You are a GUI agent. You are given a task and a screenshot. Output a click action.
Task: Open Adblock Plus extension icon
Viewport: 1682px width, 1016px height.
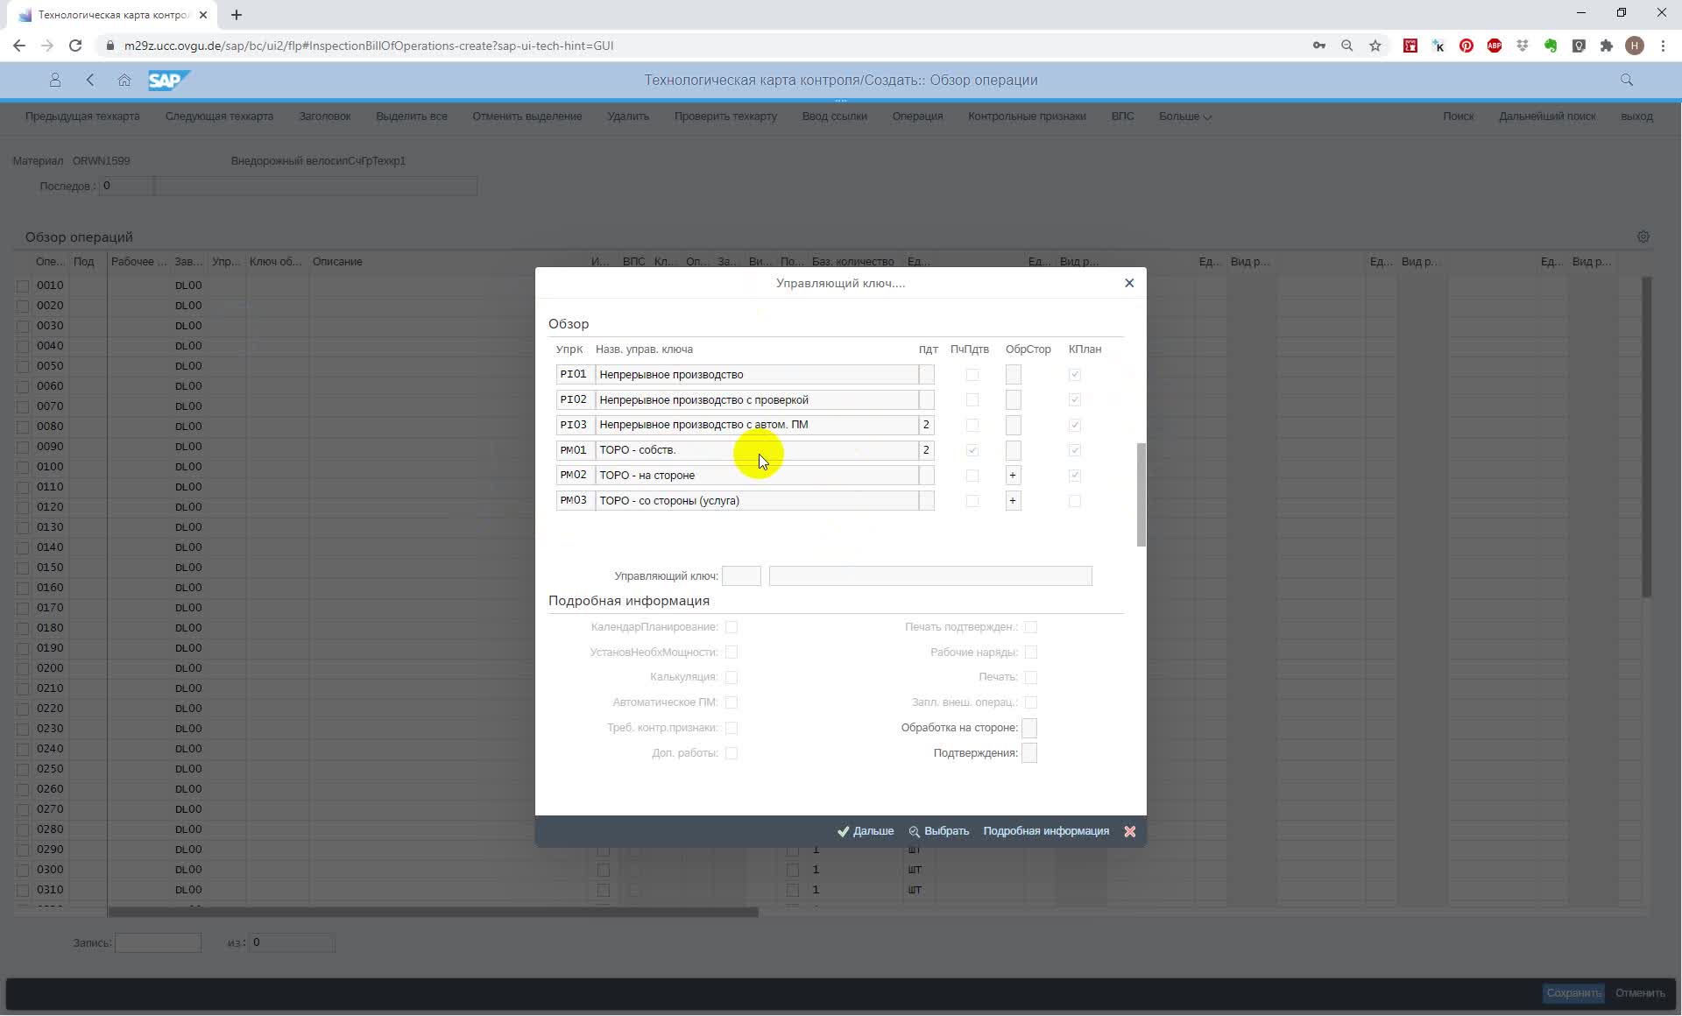pos(1495,46)
